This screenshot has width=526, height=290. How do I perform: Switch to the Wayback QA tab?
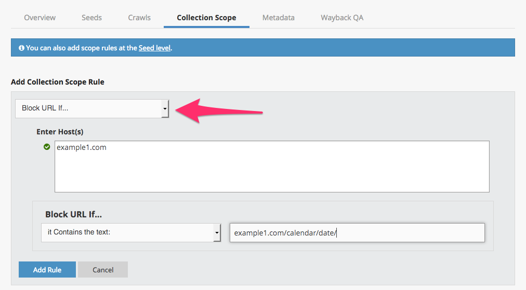point(342,18)
